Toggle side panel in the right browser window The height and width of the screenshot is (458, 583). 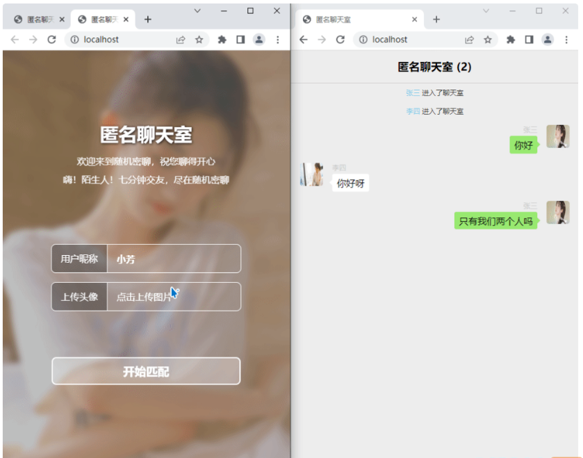click(x=529, y=40)
